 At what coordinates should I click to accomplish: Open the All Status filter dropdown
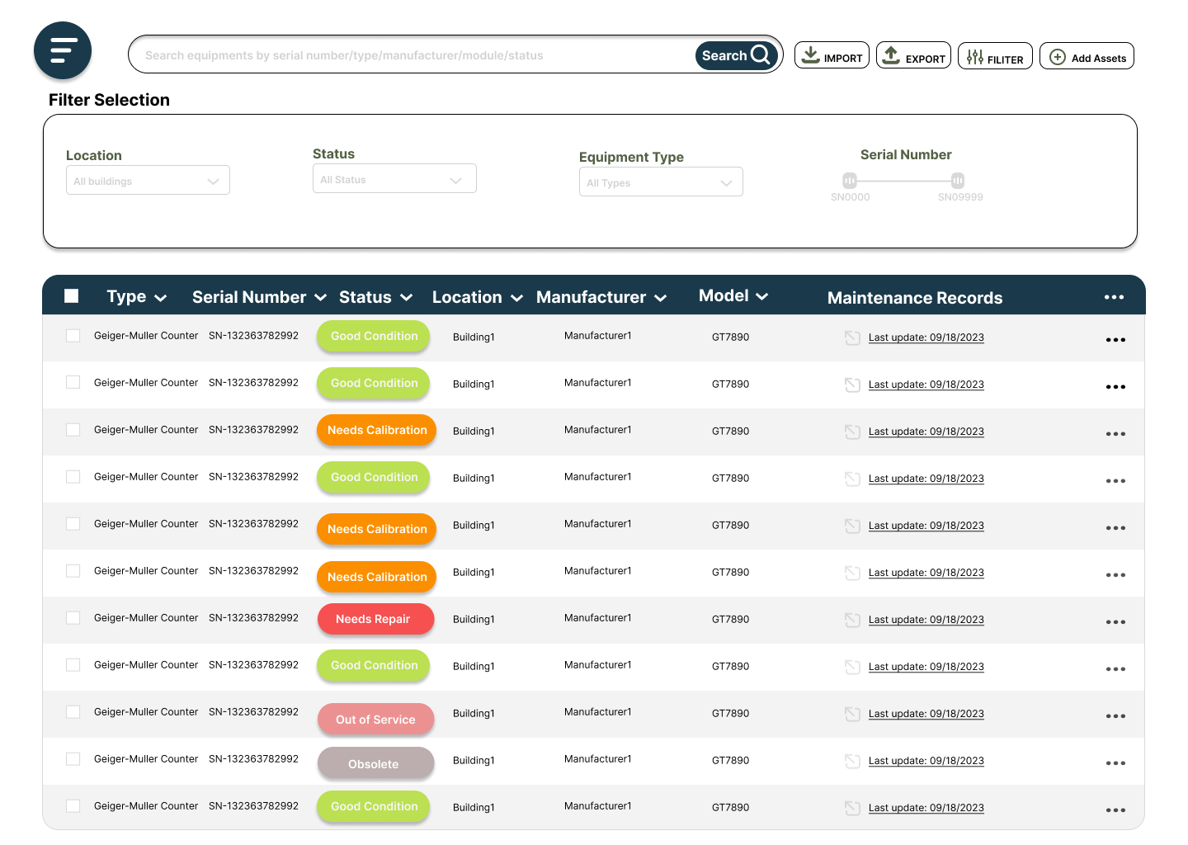coord(394,179)
